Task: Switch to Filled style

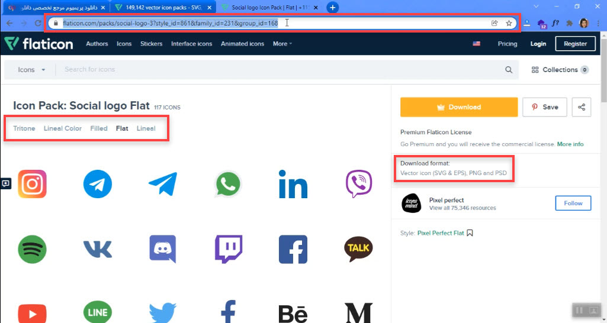Action: [x=99, y=128]
